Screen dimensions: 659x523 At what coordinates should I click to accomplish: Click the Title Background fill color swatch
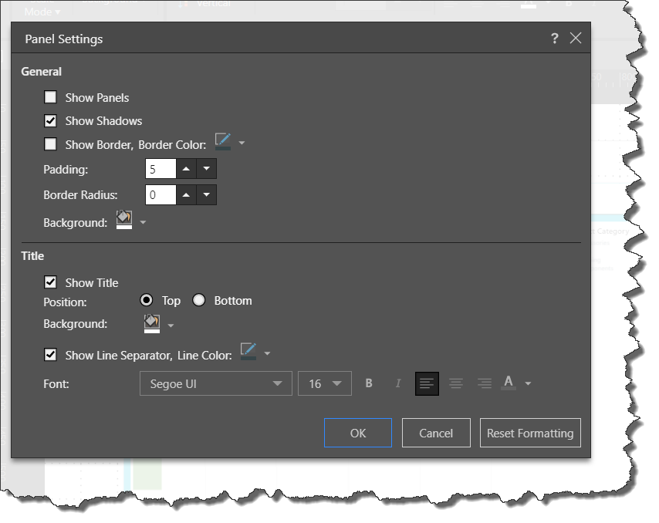coord(151,323)
